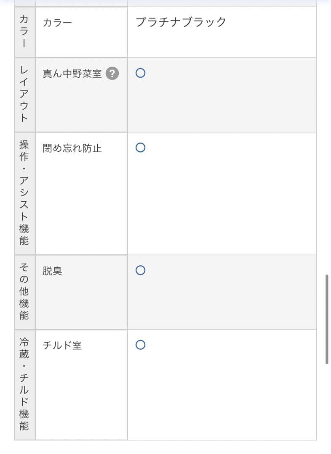Click the help icon beside 真ん中野菜室
Image resolution: width=331 pixels, height=454 pixels.
click(x=112, y=74)
